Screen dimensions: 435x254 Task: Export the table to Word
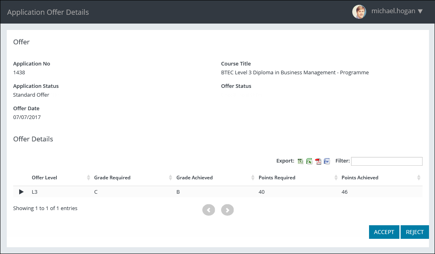327,161
